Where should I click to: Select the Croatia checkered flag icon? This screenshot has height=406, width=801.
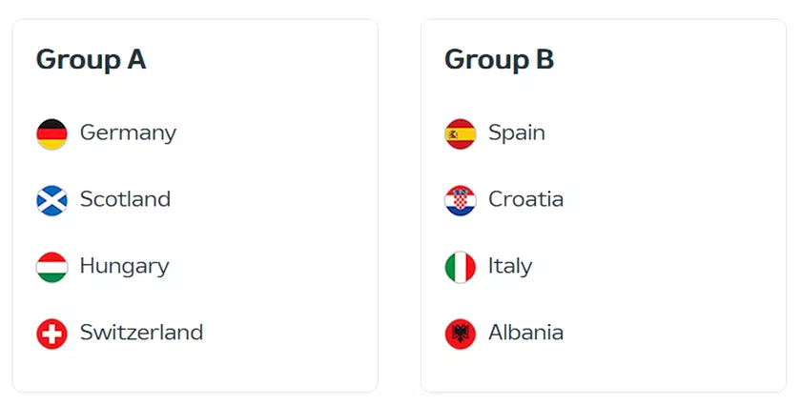(x=461, y=201)
